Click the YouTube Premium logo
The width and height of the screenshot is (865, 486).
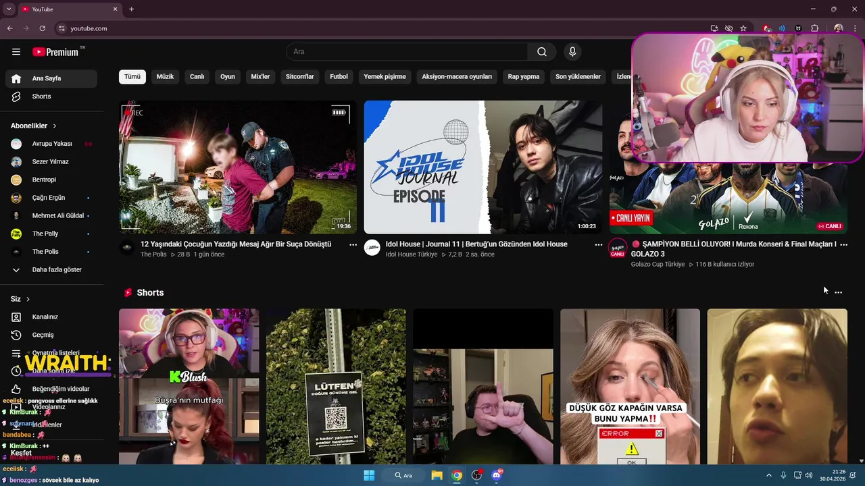tap(55, 52)
